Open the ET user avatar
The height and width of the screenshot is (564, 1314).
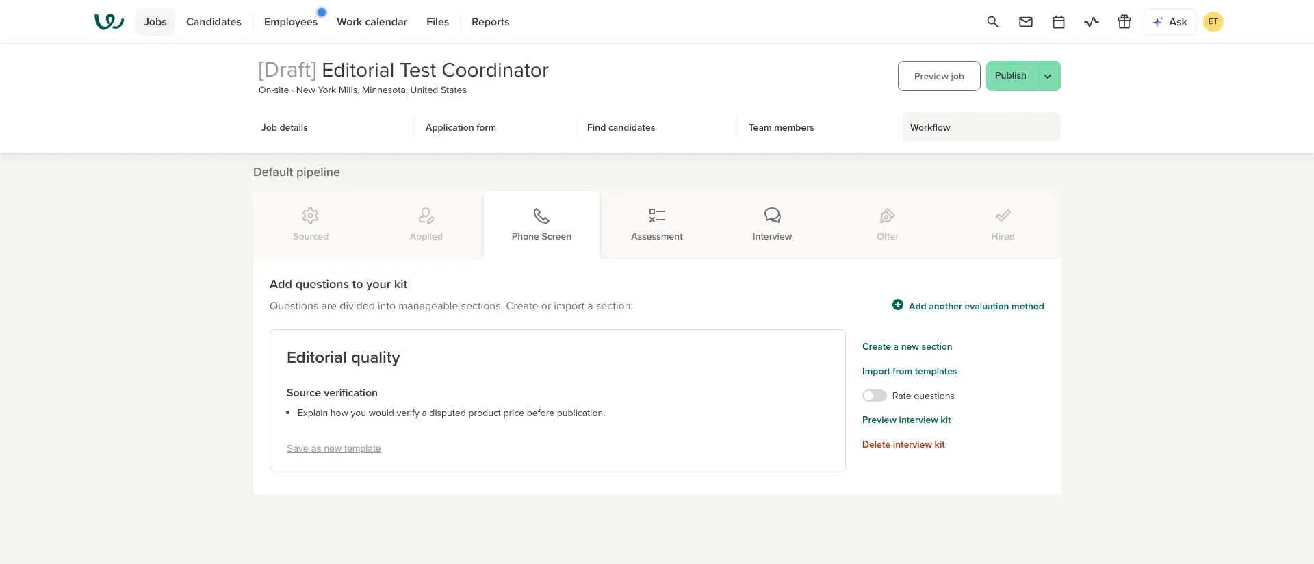click(x=1213, y=22)
